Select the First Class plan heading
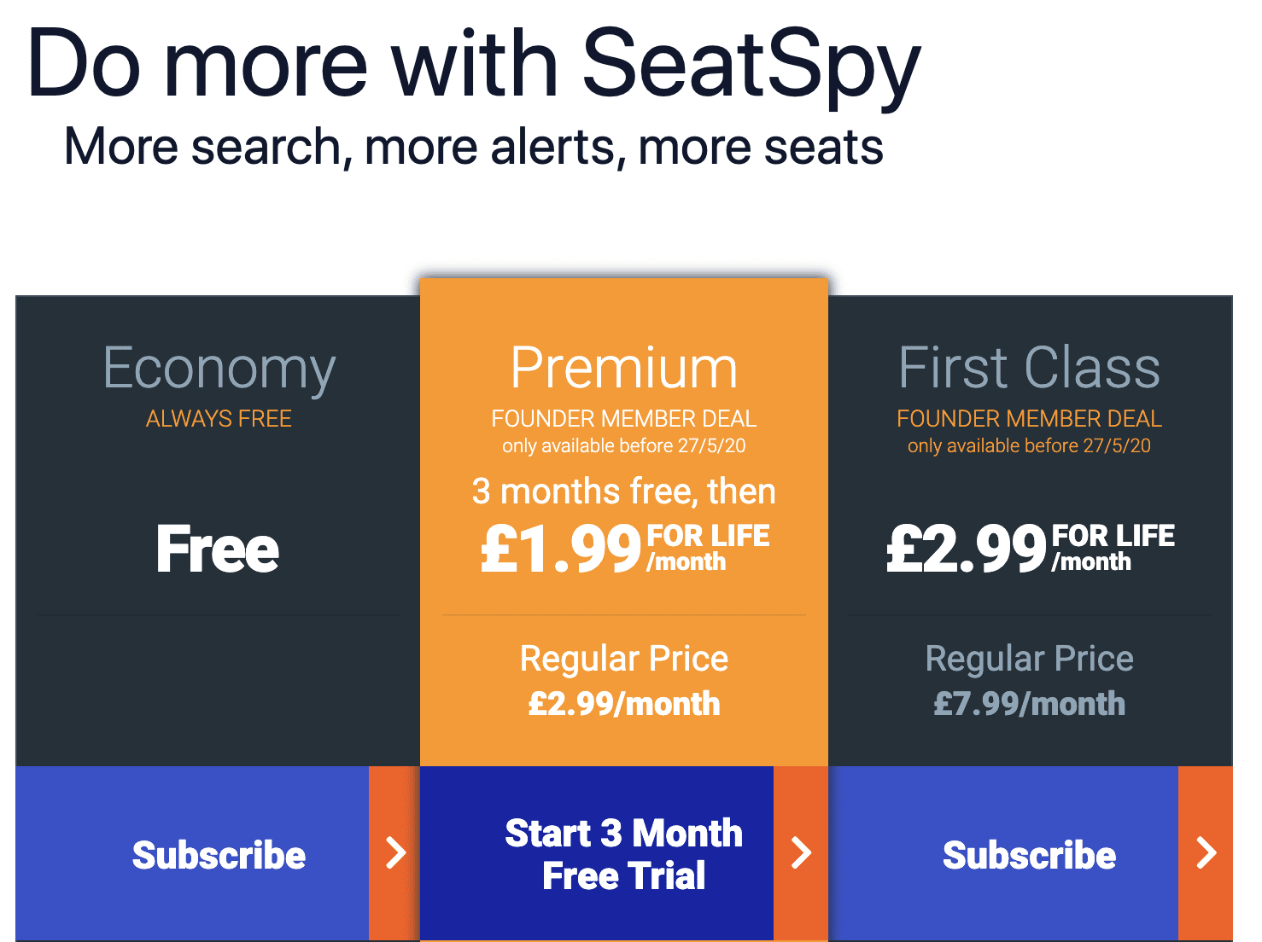 point(1029,368)
